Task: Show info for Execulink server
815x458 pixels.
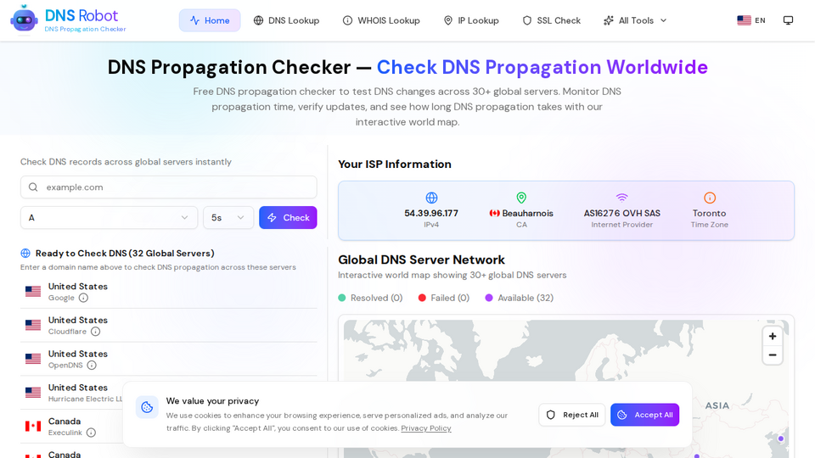Action: point(91,433)
